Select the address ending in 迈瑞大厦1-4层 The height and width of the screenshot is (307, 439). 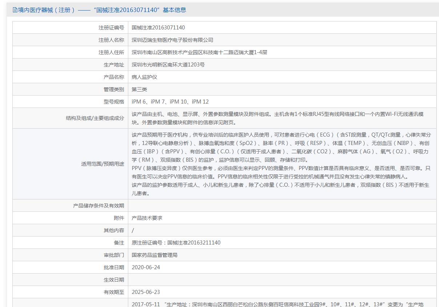click(199, 52)
